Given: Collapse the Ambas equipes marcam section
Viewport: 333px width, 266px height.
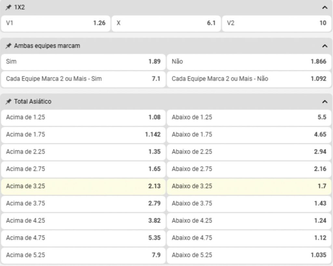Looking at the screenshot, I should (324, 46).
